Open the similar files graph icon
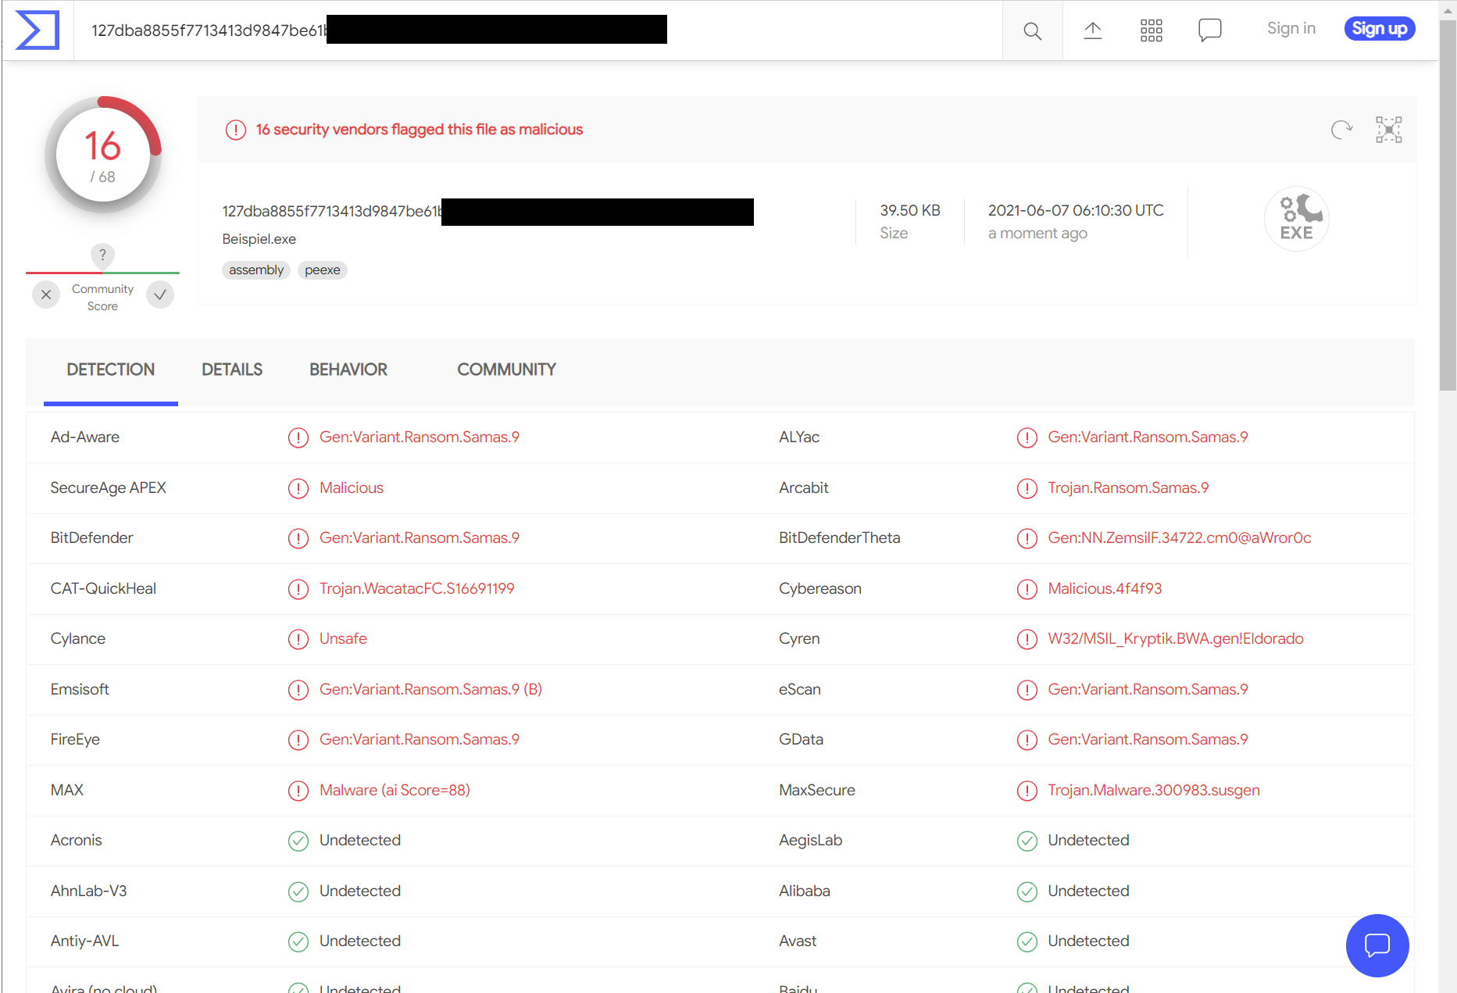 1388,130
